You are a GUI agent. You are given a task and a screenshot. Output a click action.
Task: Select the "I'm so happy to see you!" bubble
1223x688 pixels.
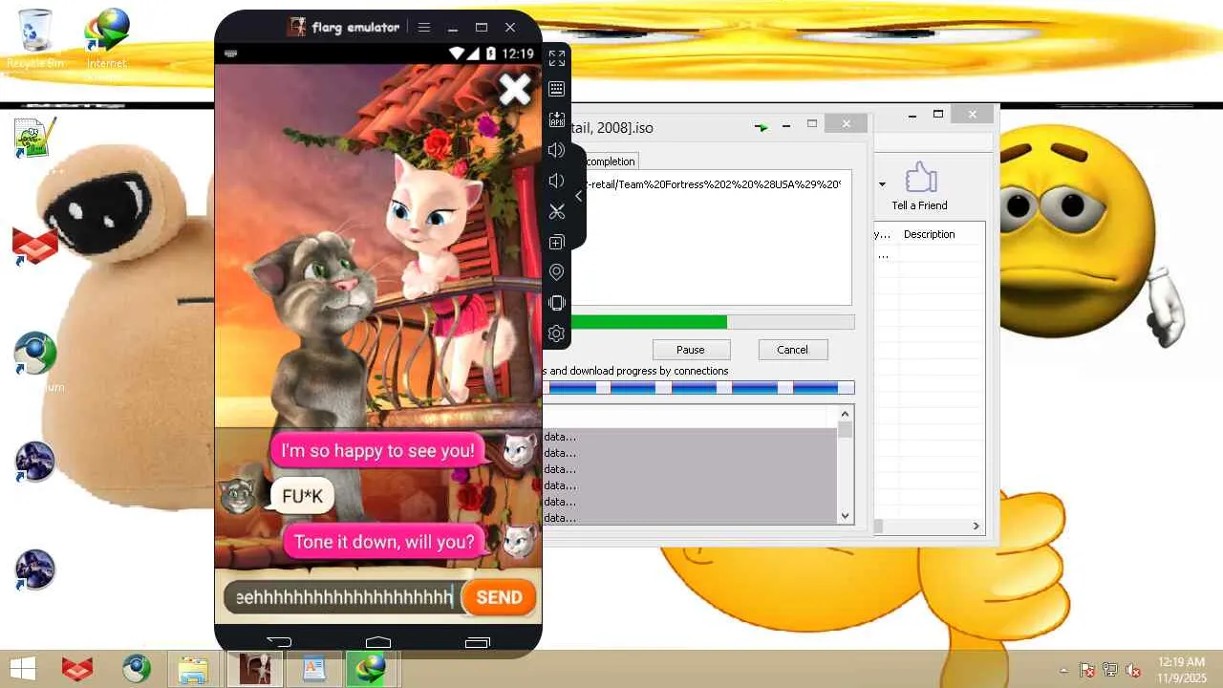click(377, 451)
